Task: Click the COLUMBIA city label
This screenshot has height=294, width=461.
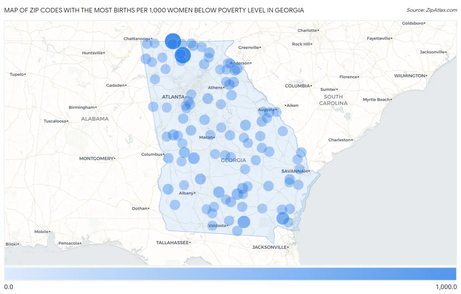Action: click(297, 86)
